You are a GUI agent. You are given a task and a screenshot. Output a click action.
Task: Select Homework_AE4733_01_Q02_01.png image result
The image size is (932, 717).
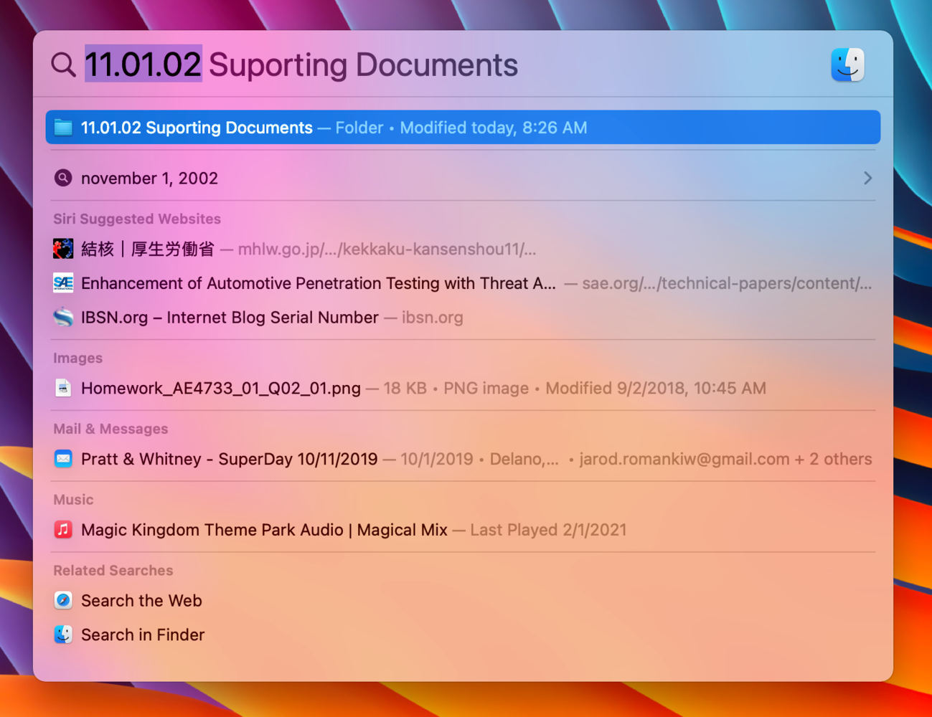point(463,388)
